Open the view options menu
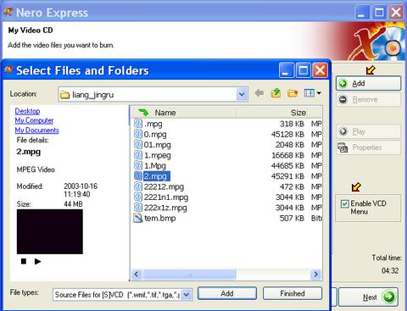Screen dimensions: 407x311 312,93
